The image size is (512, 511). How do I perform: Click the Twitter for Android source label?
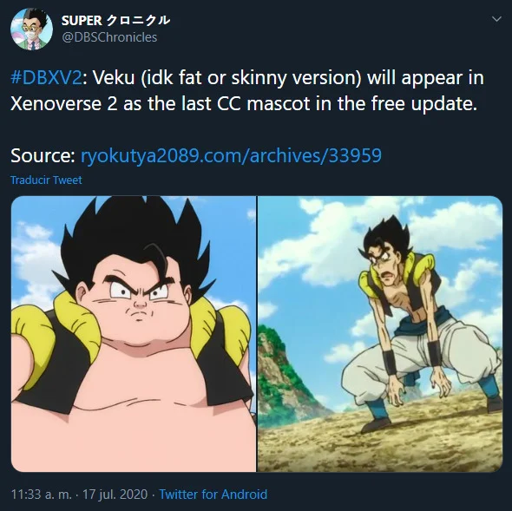point(213,495)
